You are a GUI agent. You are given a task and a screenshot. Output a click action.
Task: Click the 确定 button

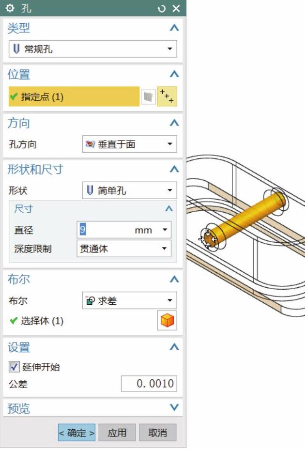[76, 433]
